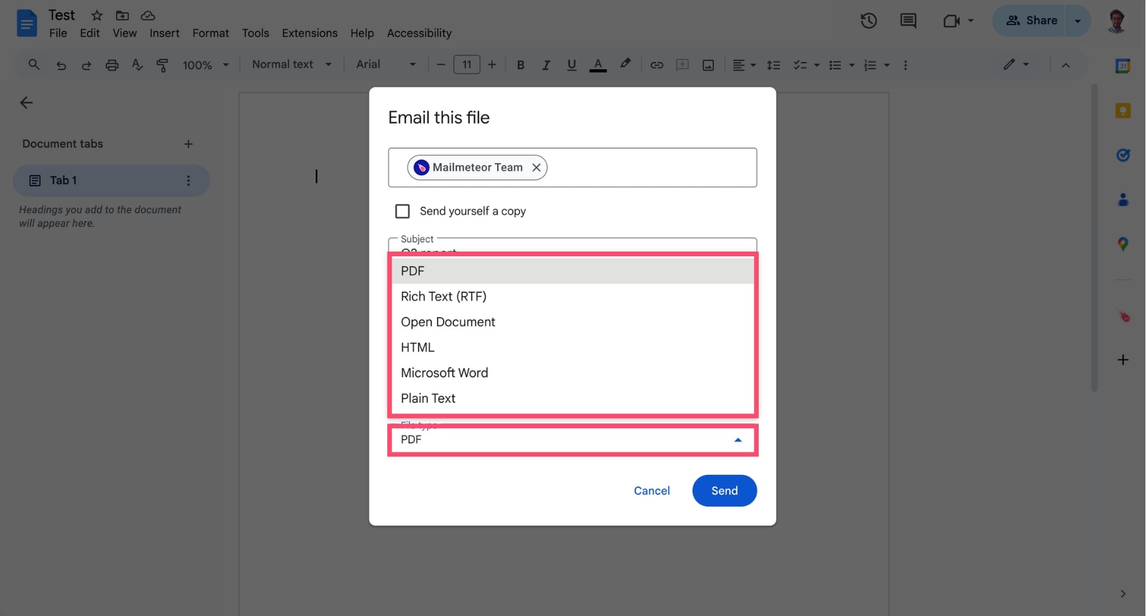Toggle underline formatting
The width and height of the screenshot is (1146, 616).
point(571,65)
